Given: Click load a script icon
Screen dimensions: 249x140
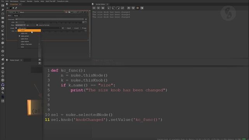Looking at the screenshot, I should 114,8.
